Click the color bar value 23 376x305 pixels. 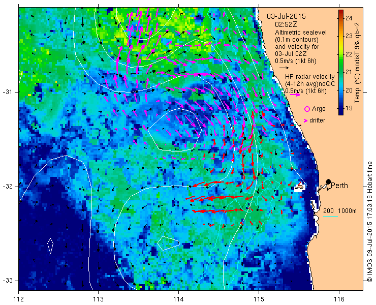[x=349, y=36]
